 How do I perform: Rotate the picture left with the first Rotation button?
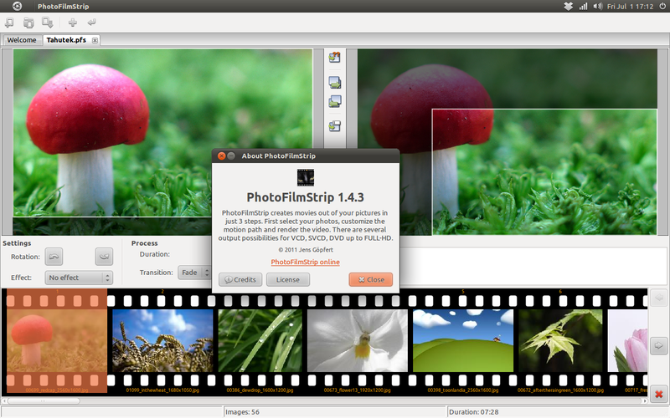[x=54, y=257]
